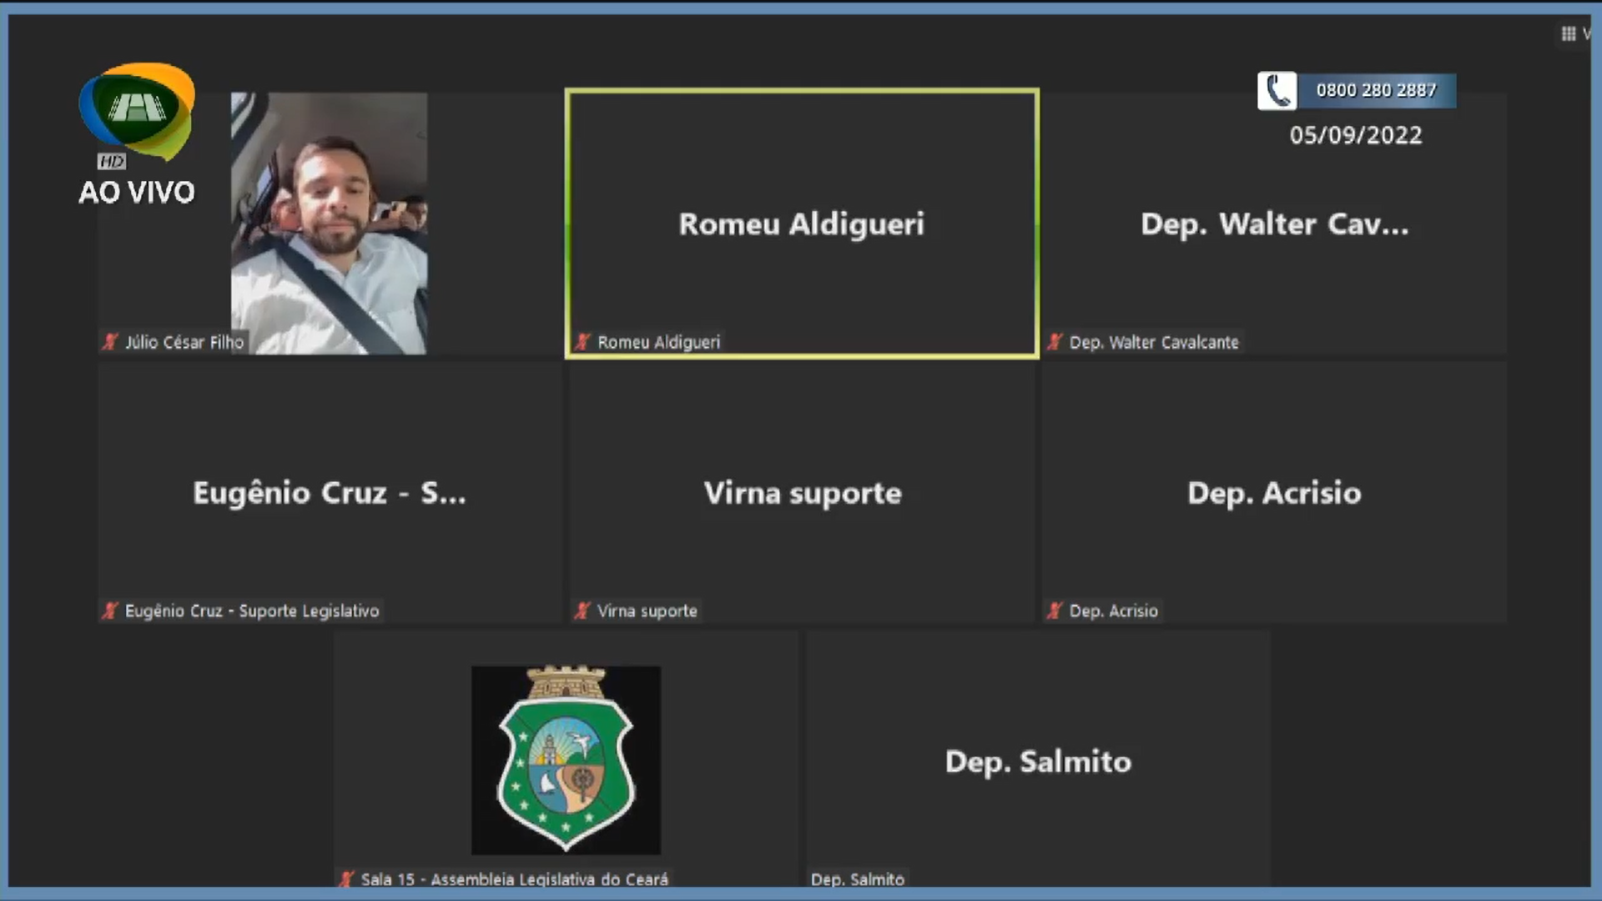This screenshot has height=901, width=1602.
Task: Select the Eugênio Cruz - S... participant tile
Action: click(x=330, y=492)
